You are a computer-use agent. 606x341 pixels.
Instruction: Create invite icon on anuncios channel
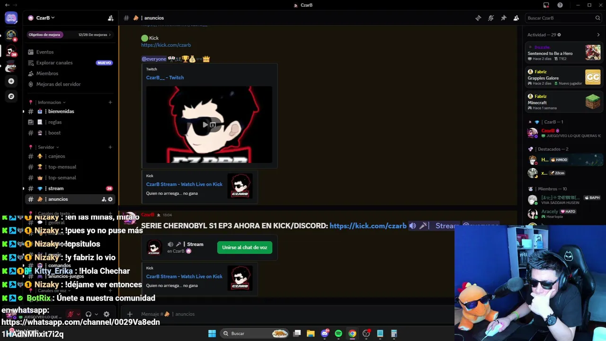click(104, 199)
